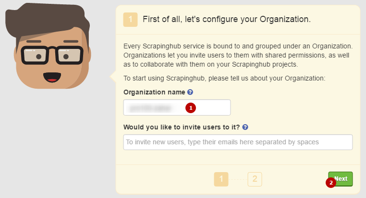Image resolution: width=366 pixels, height=198 pixels.
Task: Click the "To start using Scrapinghub" sentence
Action: 224,78
